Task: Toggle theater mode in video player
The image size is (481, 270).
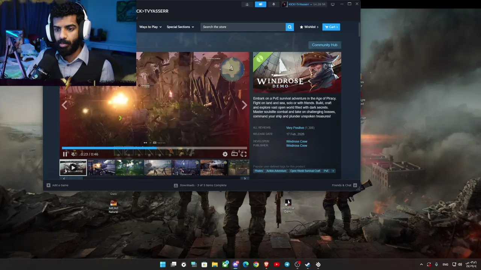Action: point(234,154)
